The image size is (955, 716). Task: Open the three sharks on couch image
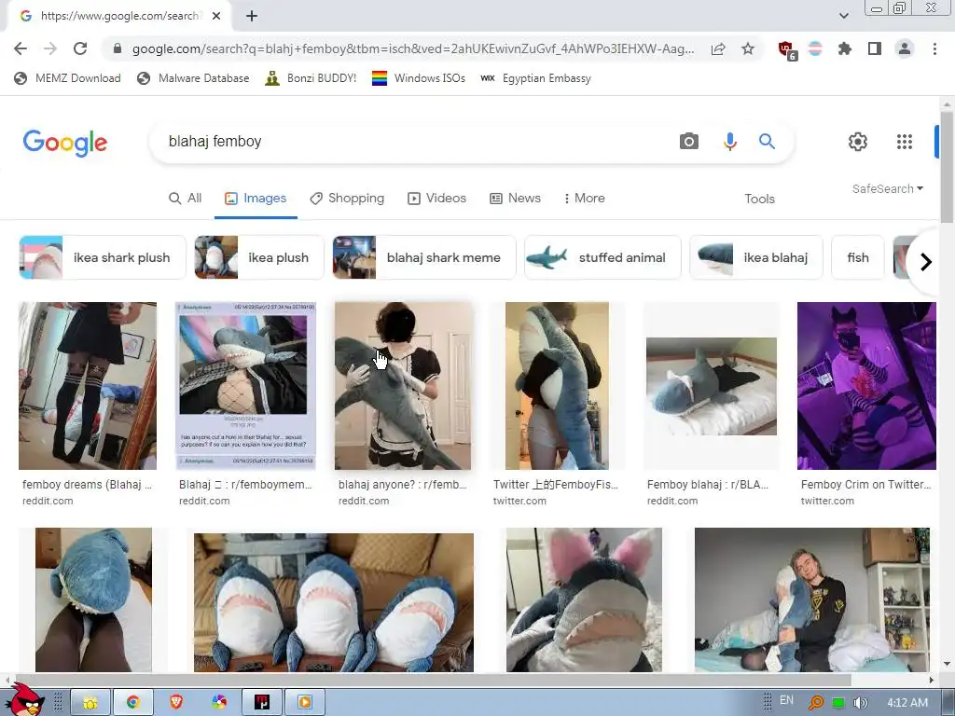[334, 602]
